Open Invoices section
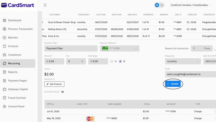Screen dimensions: 216x122 [x=13, y=46]
